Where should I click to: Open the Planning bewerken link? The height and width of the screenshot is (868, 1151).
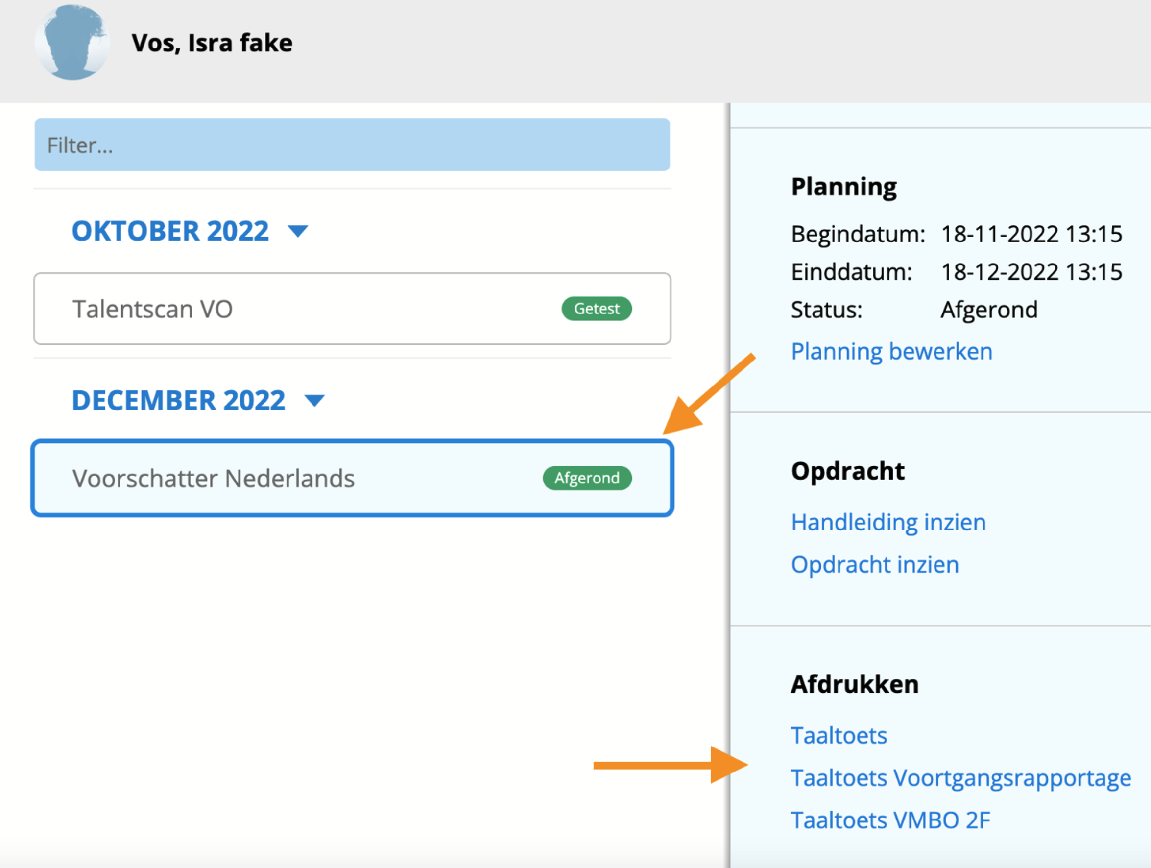click(891, 351)
